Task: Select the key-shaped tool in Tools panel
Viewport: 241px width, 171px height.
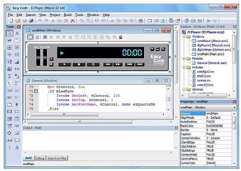Action: click(17, 98)
